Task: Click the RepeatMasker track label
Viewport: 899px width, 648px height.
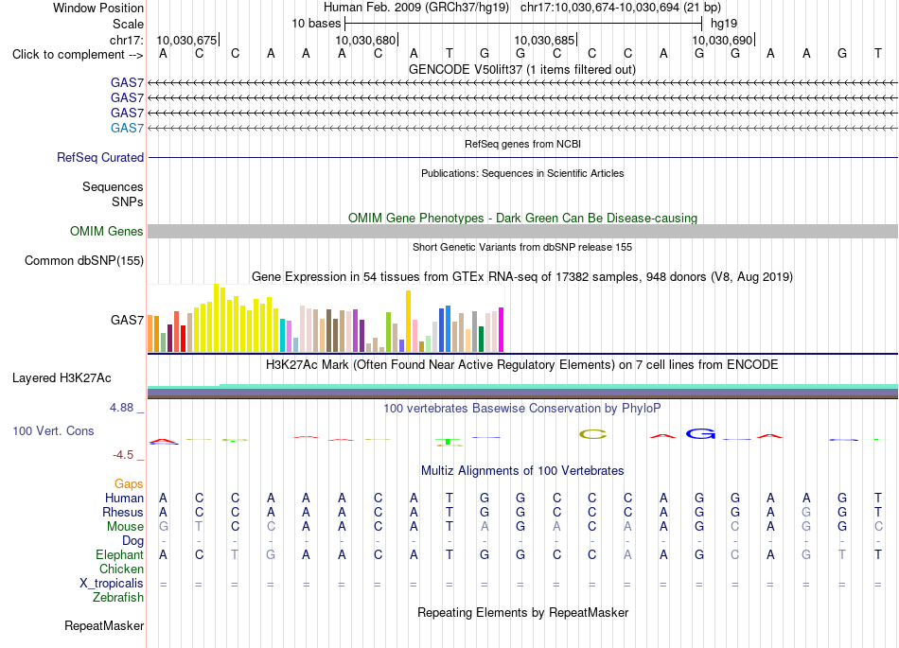Action: coord(104,626)
